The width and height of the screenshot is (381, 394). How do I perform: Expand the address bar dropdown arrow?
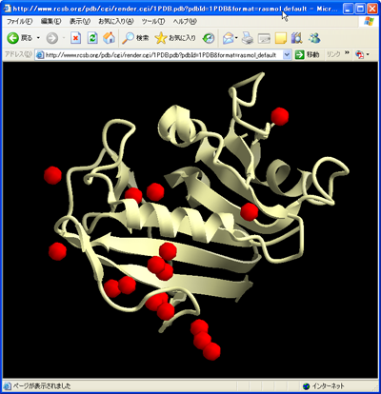(x=287, y=55)
